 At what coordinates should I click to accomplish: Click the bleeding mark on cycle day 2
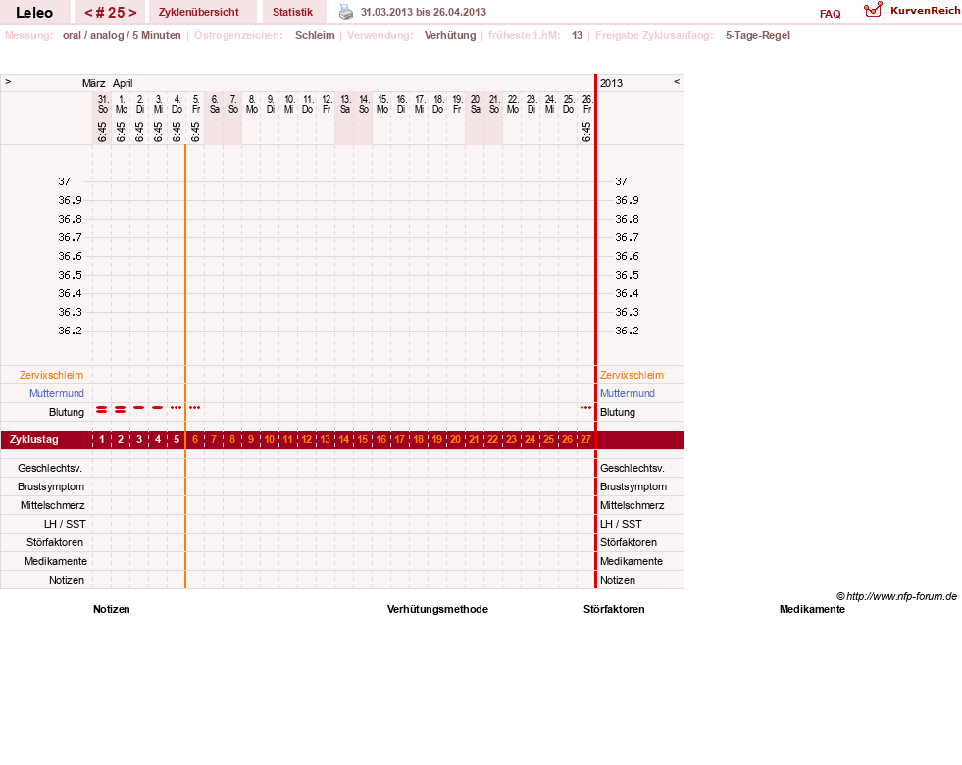coord(121,409)
